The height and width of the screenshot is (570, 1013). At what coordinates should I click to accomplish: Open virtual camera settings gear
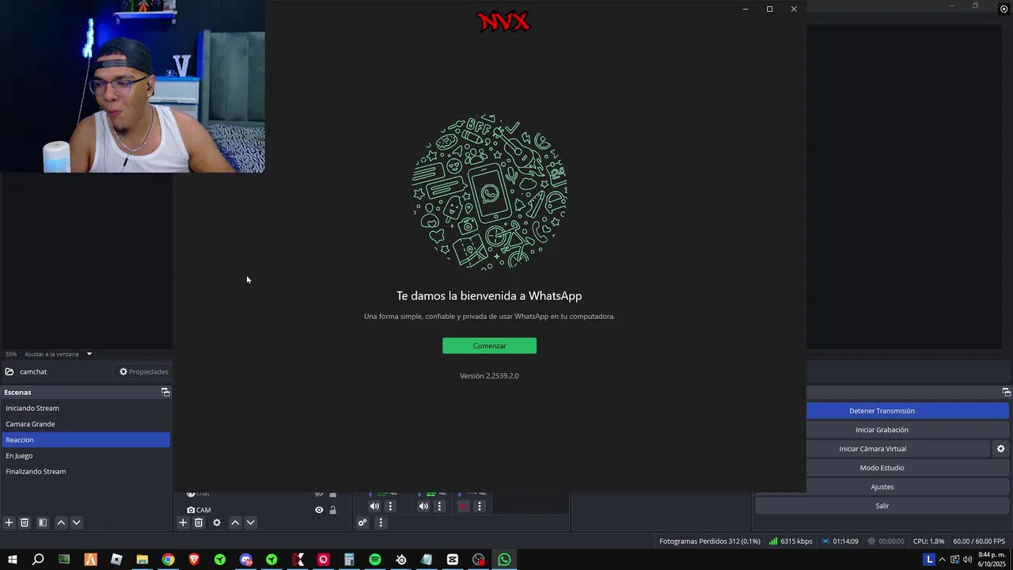(x=1000, y=449)
